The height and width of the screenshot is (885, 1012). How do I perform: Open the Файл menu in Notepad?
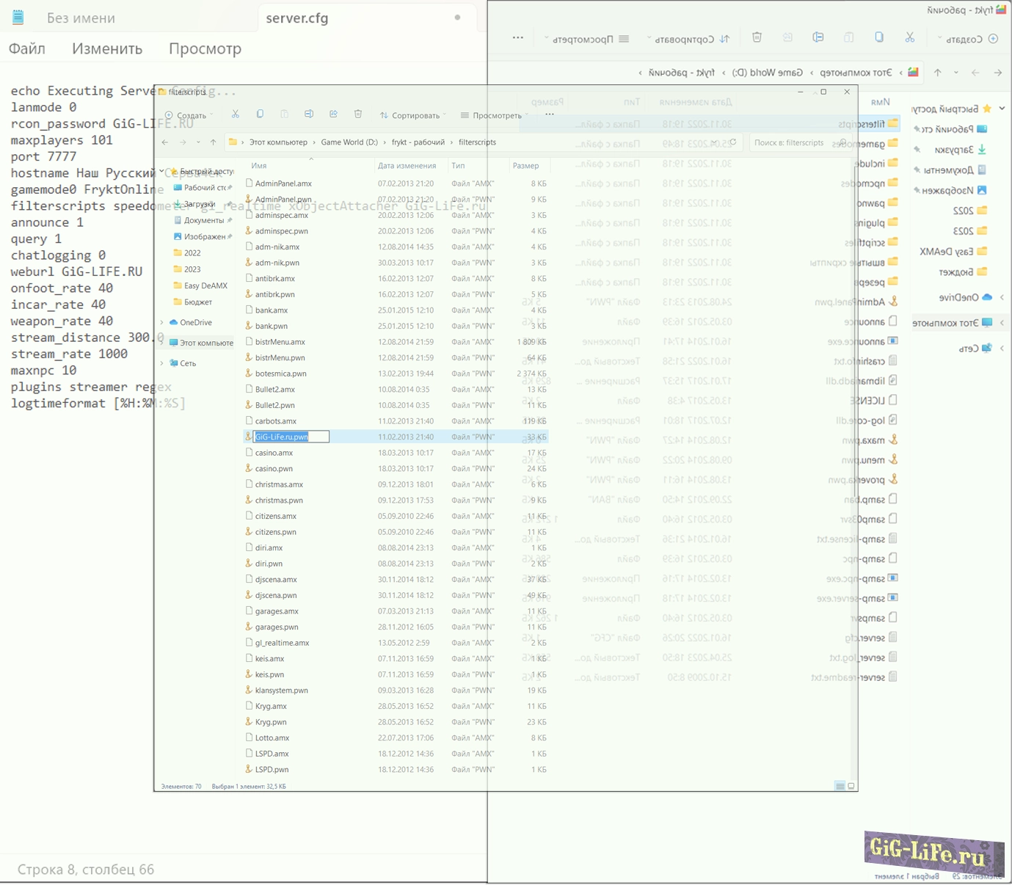pyautogui.click(x=27, y=49)
